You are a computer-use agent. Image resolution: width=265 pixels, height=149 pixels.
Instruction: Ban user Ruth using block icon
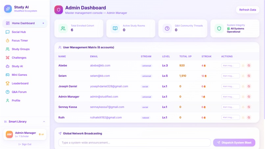pos(249,117)
